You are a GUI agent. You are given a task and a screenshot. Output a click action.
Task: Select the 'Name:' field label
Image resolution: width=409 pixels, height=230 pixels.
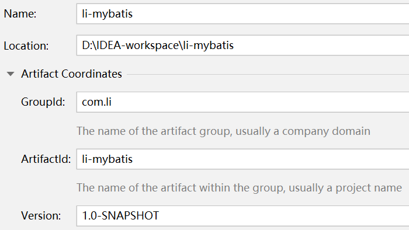click(20, 14)
